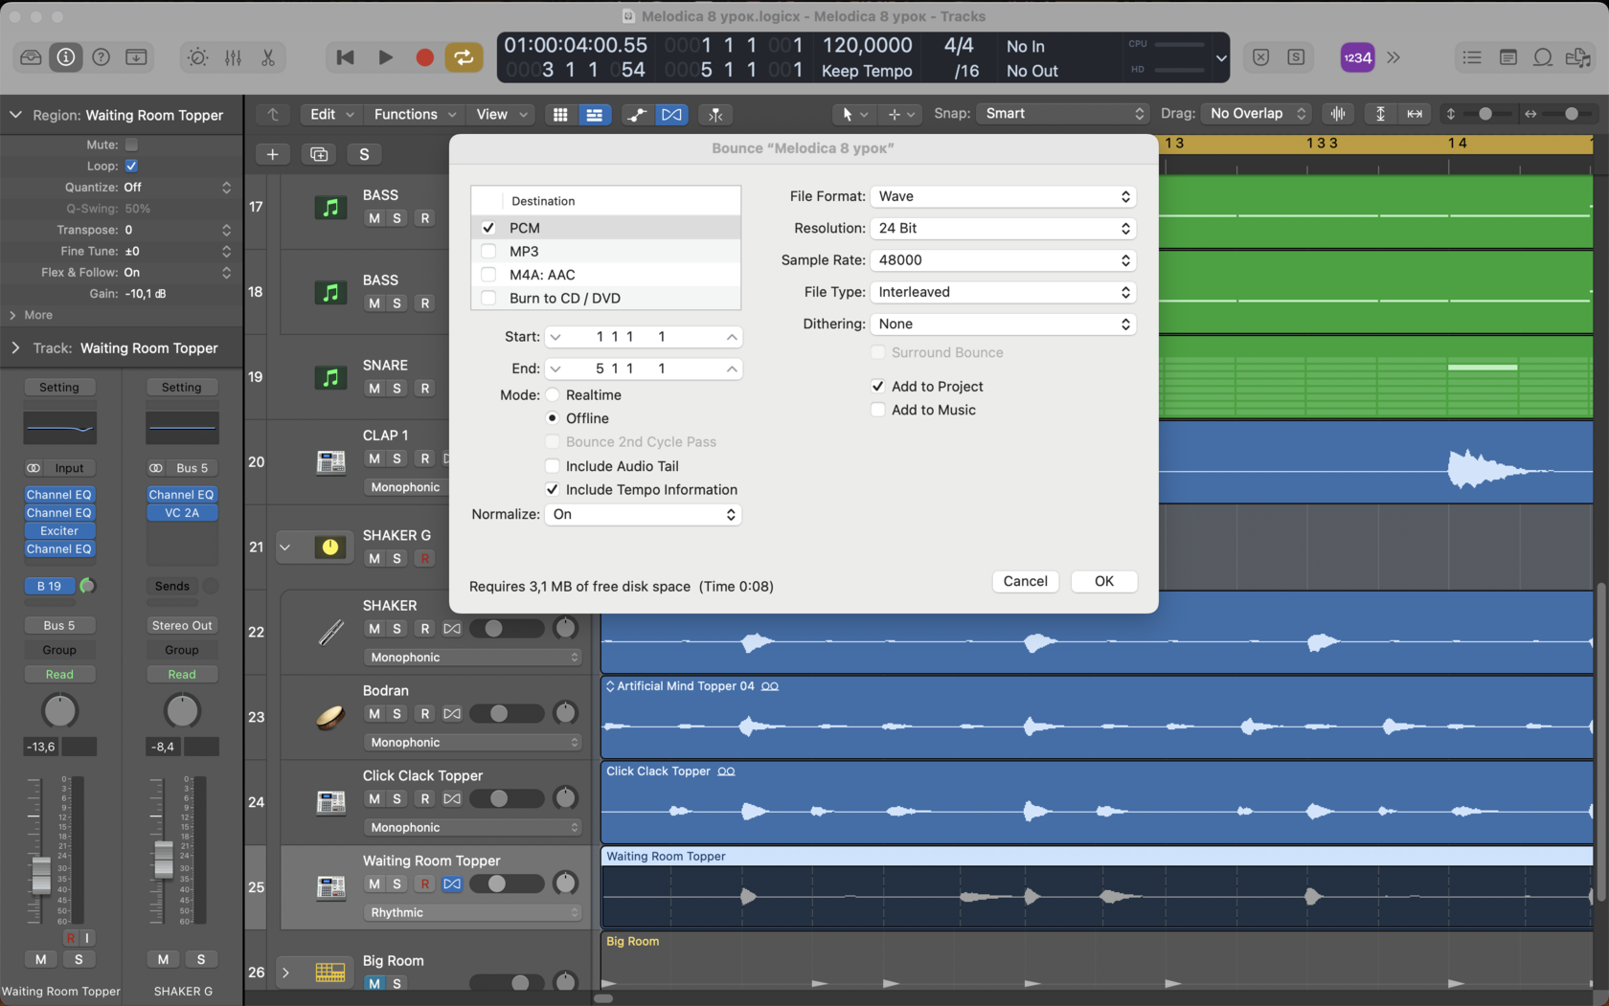Click OK to bounce the project
Image resolution: width=1609 pixels, height=1006 pixels.
1103,581
